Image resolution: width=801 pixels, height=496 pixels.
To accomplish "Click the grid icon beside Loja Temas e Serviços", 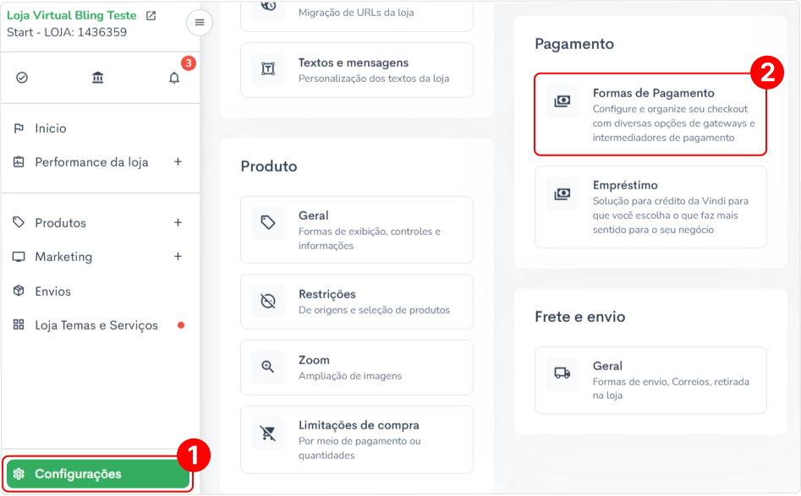I will [19, 324].
